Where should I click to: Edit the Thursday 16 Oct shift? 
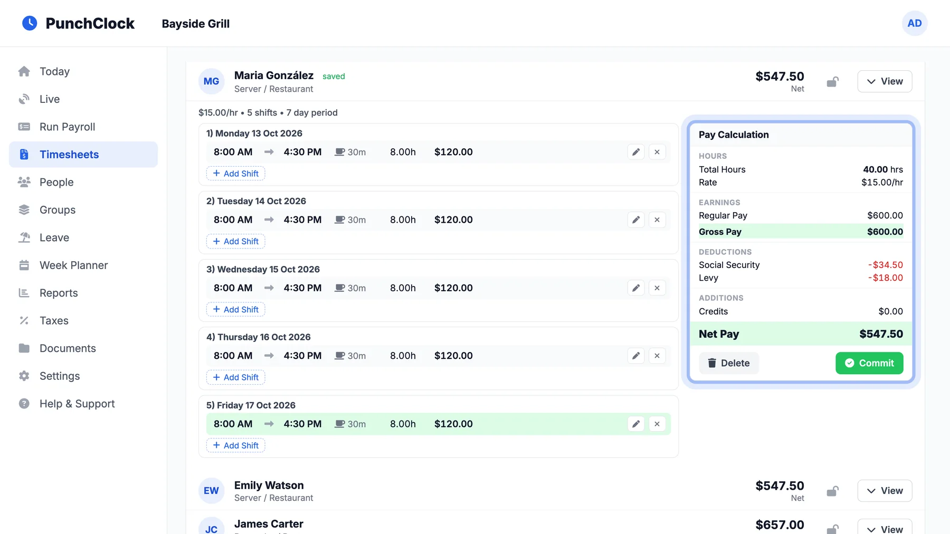click(636, 356)
